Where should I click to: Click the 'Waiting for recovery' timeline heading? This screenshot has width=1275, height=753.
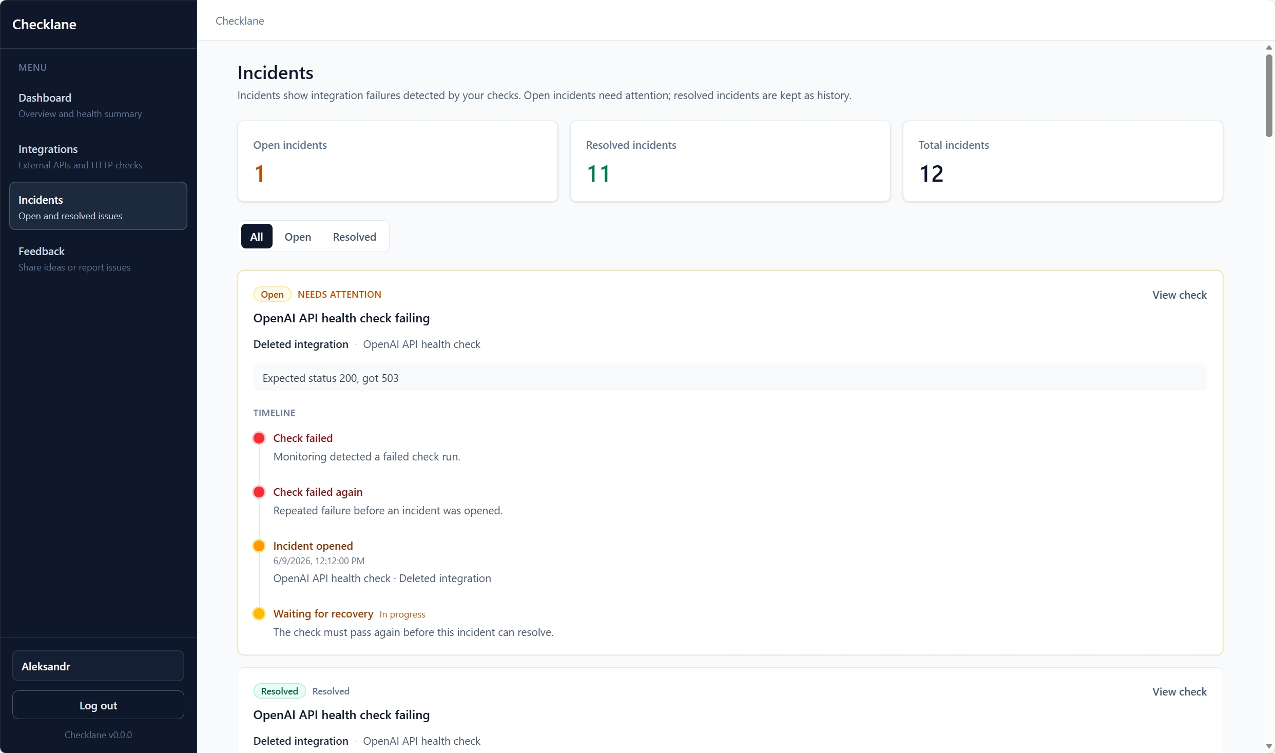click(x=323, y=614)
